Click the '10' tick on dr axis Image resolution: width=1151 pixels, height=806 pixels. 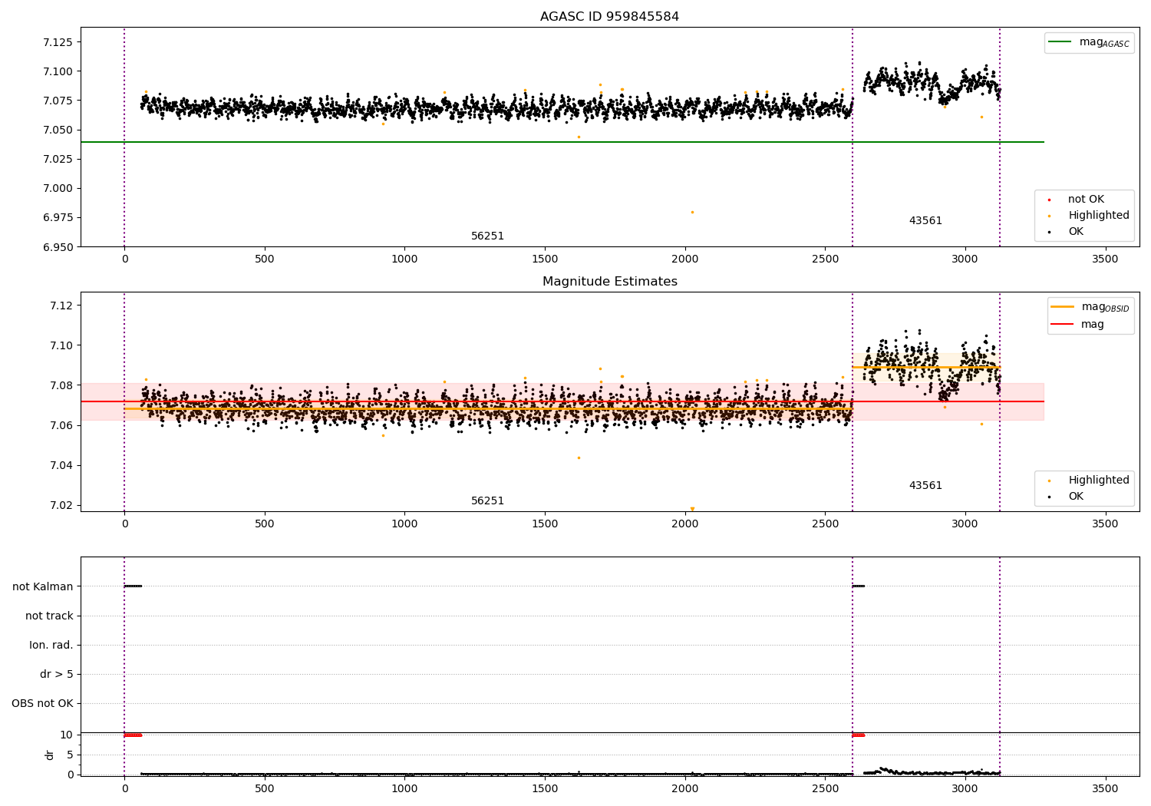(67, 735)
